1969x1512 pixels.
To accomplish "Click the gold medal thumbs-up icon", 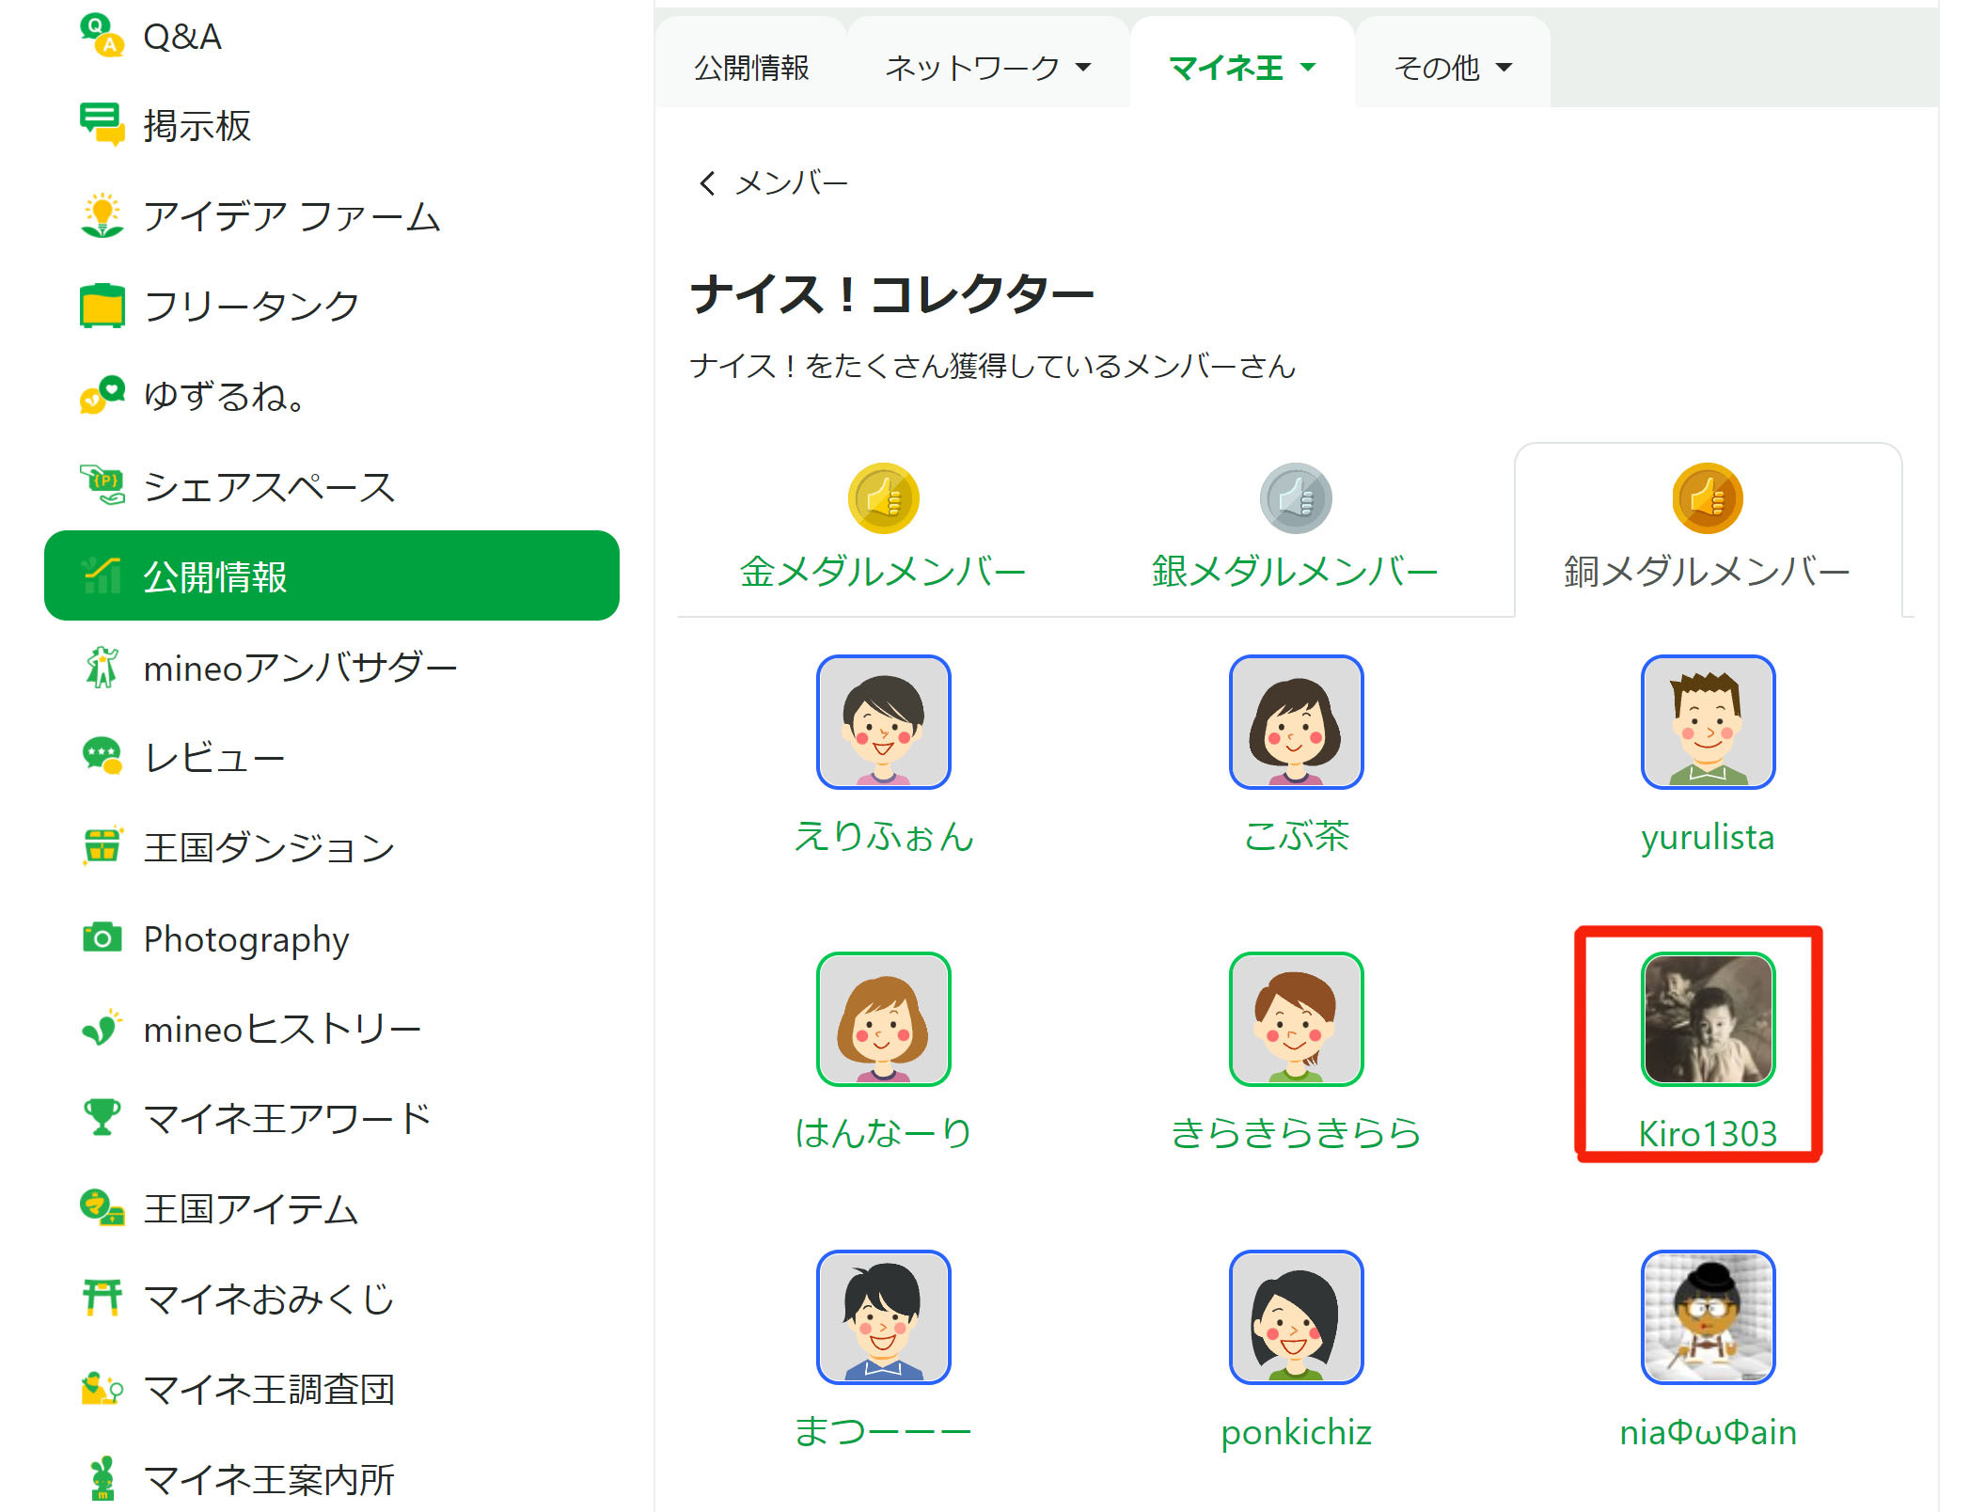I will tap(883, 498).
